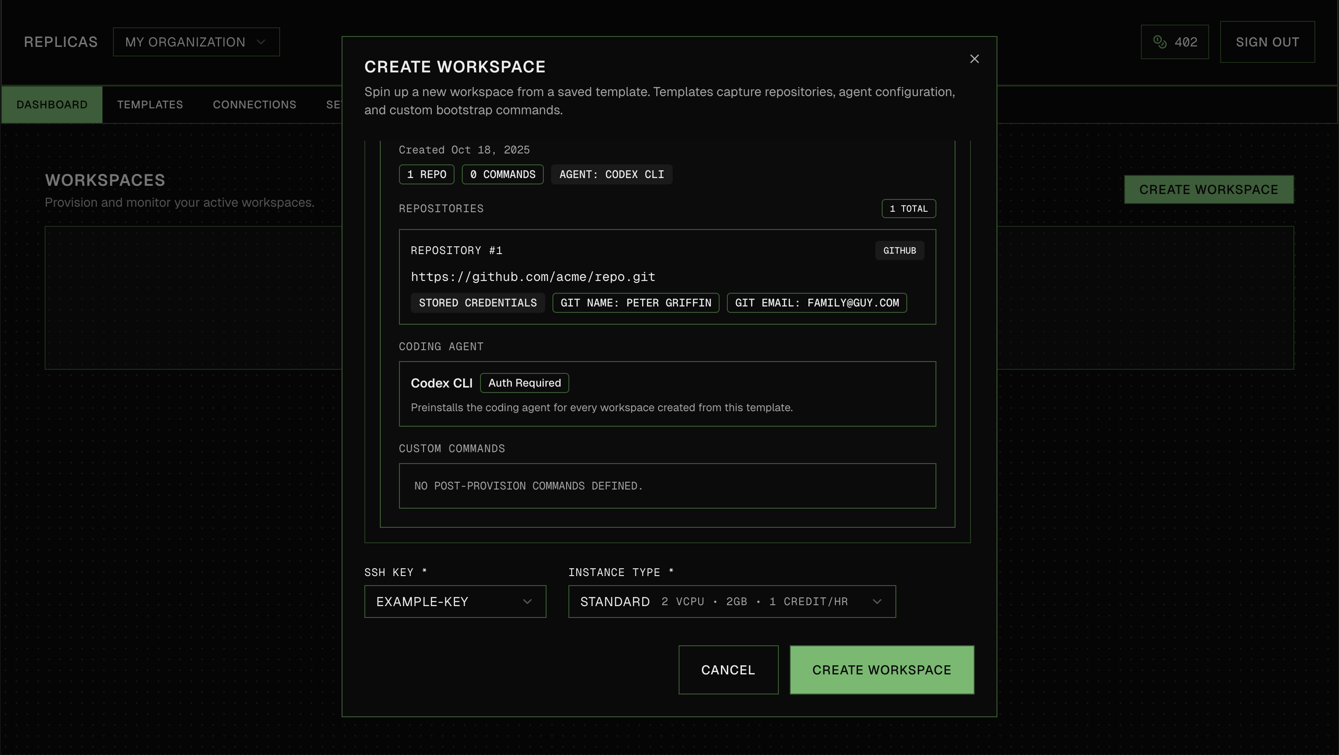Click the 0 Commands badge
The image size is (1339, 755).
click(x=502, y=174)
